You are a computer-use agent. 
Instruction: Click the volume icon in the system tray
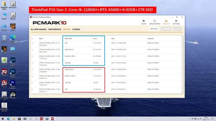pos(200,119)
